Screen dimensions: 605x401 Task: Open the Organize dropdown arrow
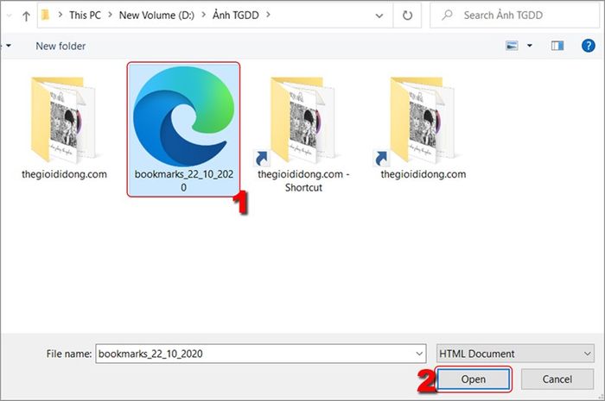click(8, 46)
